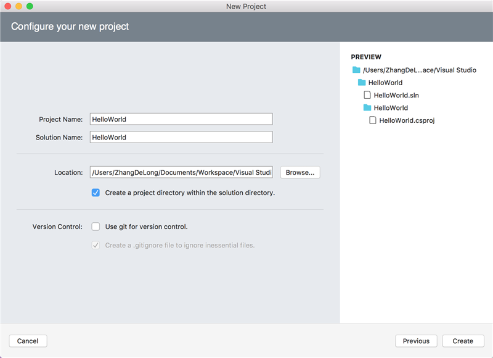The image size is (493, 358).
Task: Click the folder icon above HelloWorld.csproj
Action: (367, 107)
